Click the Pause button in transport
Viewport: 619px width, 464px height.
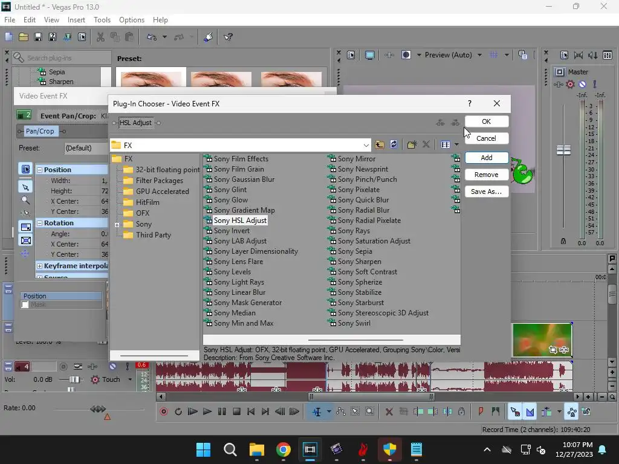pos(222,412)
